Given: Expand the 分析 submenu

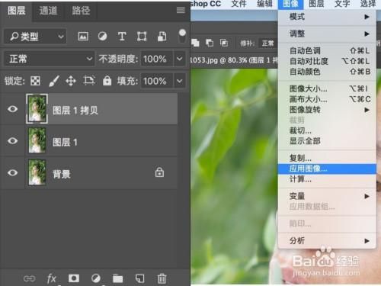Looking at the screenshot, I should tap(327, 240).
